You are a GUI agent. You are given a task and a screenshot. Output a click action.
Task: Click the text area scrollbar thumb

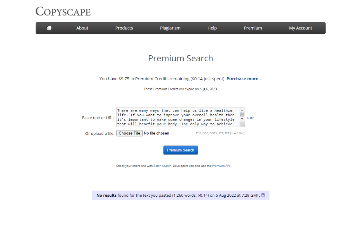(x=242, y=114)
